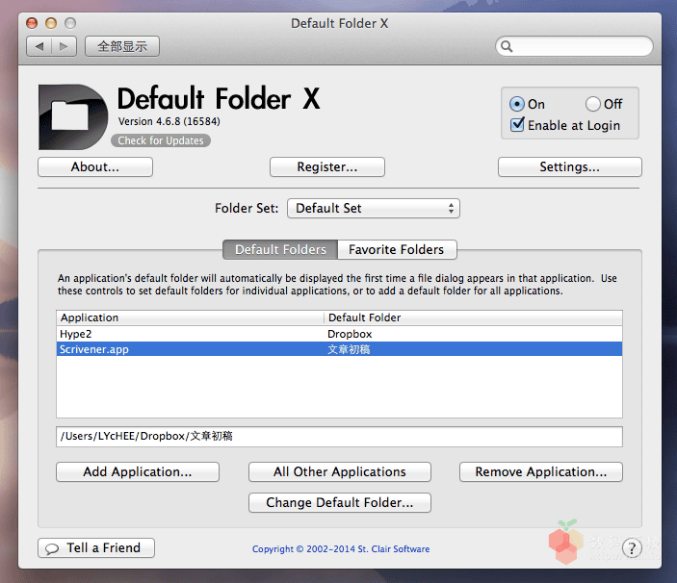Select the Off radio button
Image resolution: width=677 pixels, height=583 pixels.
(x=593, y=104)
